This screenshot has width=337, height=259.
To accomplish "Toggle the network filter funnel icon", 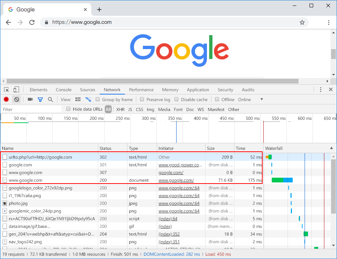I will pyautogui.click(x=40, y=100).
